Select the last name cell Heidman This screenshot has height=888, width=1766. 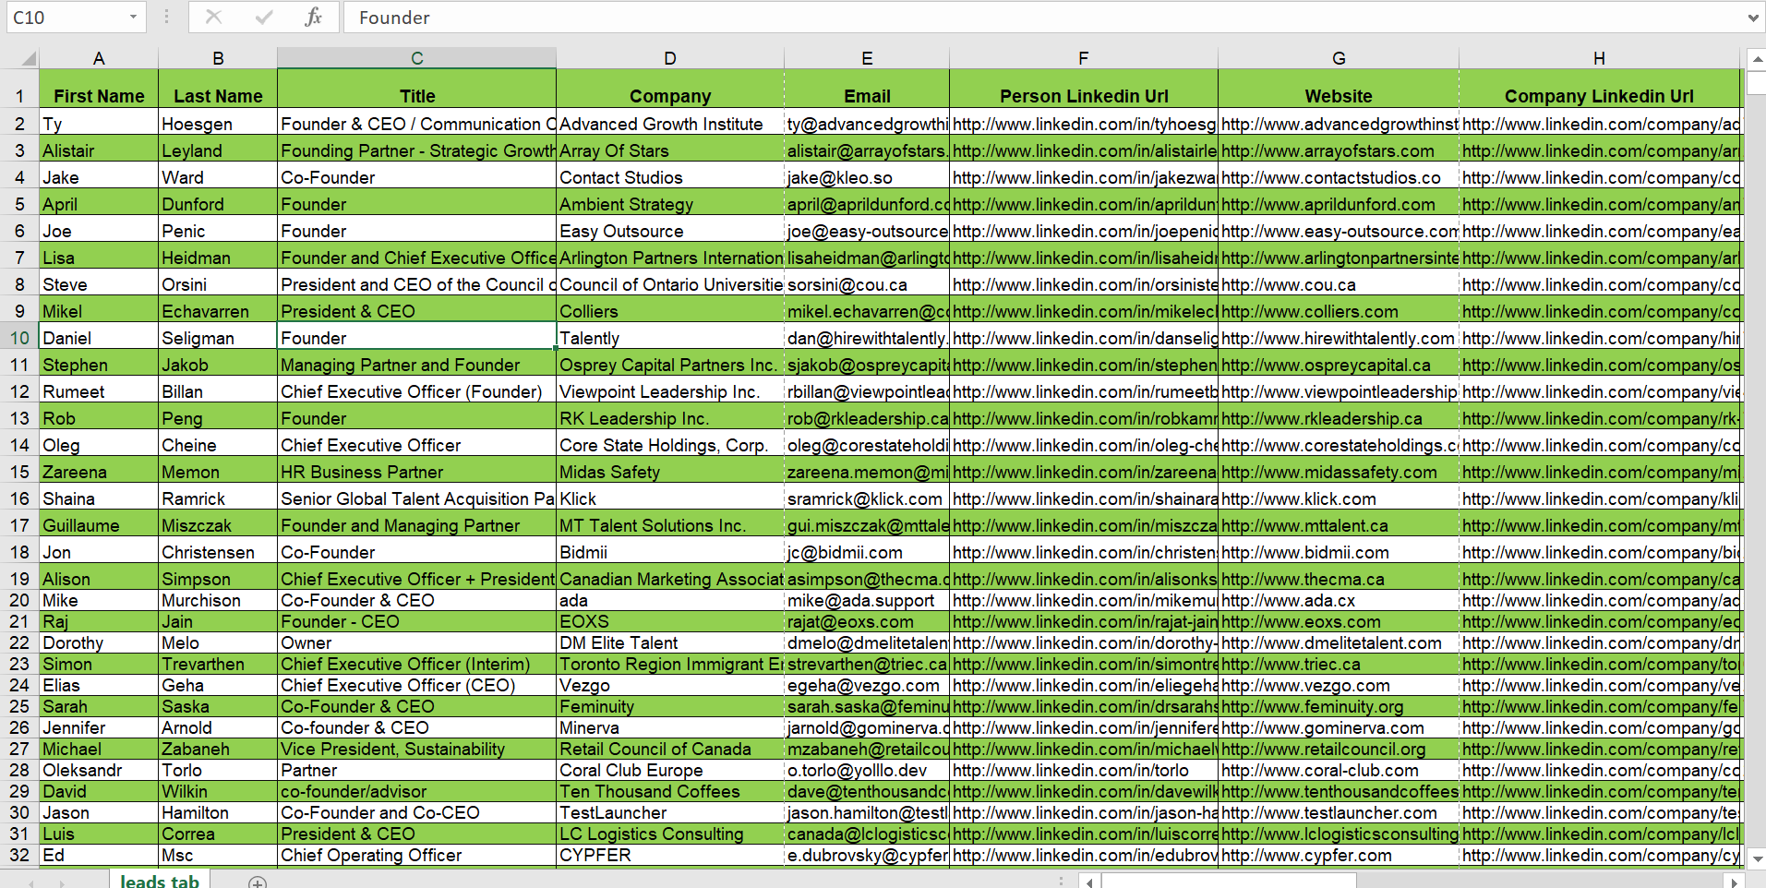click(218, 258)
